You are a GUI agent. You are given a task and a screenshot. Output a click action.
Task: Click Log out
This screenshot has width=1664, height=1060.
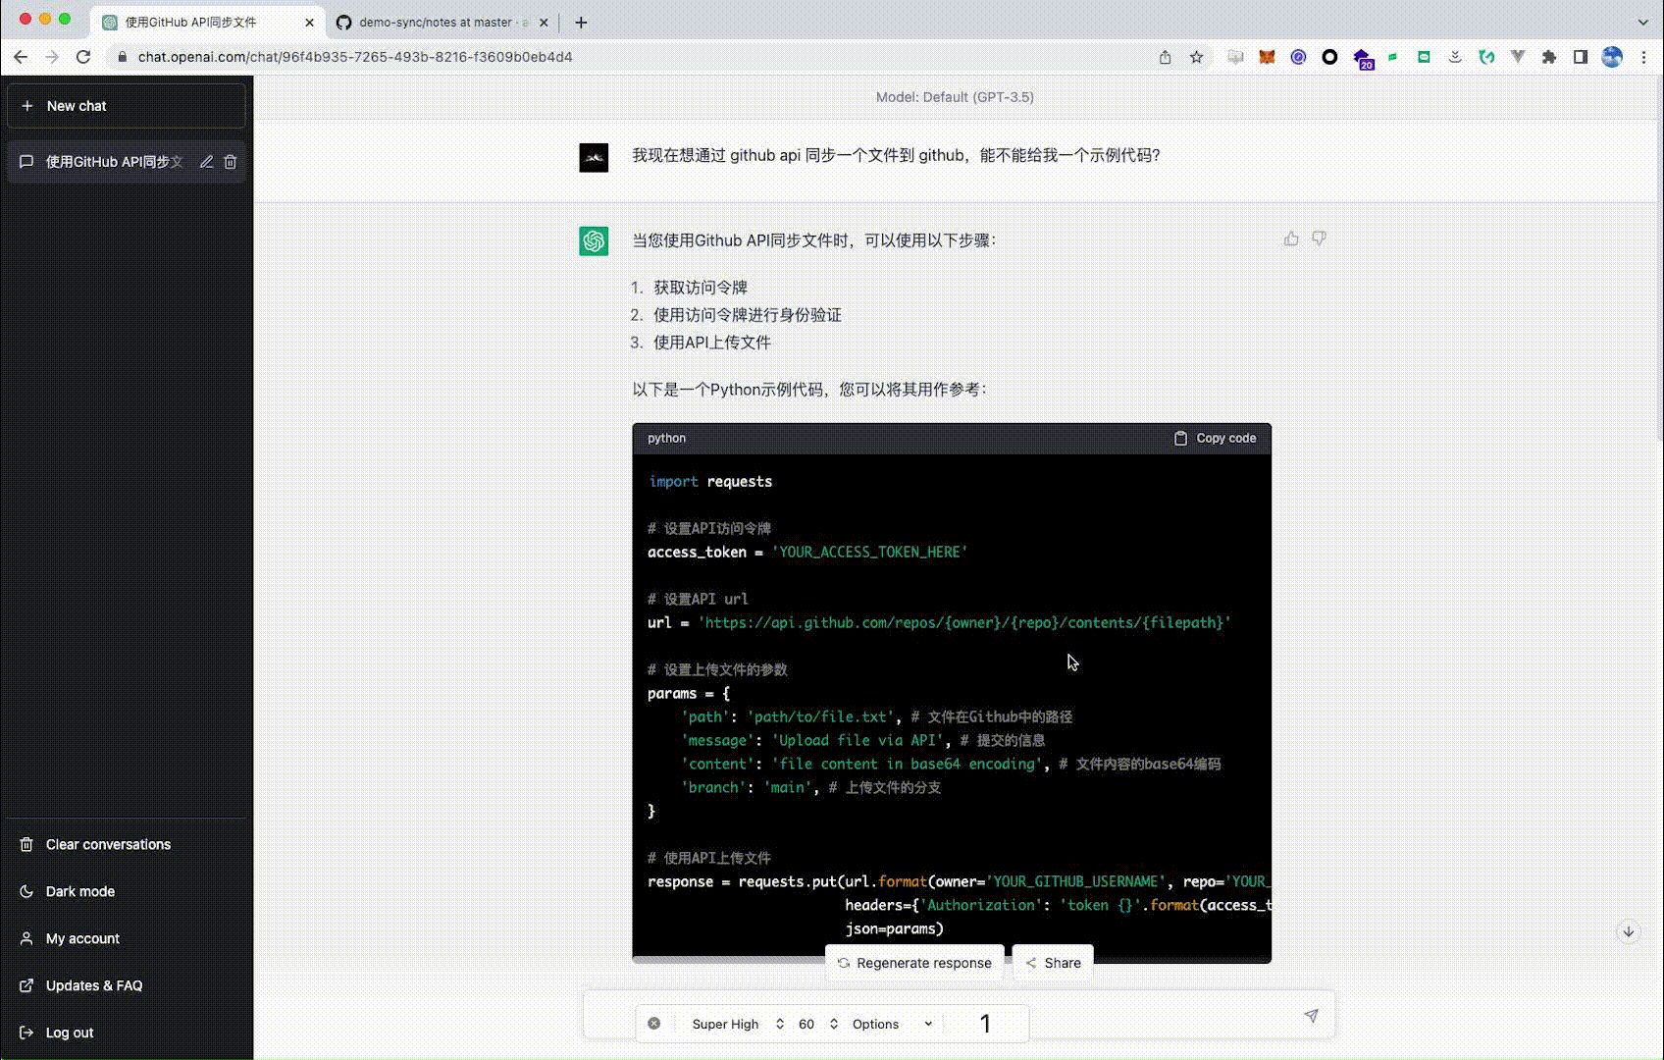click(127, 1033)
